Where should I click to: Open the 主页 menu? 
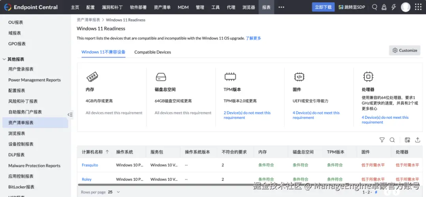[x=75, y=7]
